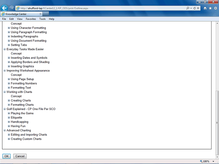This screenshot has width=219, height=164.
Task: Go back with the browser back arrow
Action: pyautogui.click(x=4, y=8)
